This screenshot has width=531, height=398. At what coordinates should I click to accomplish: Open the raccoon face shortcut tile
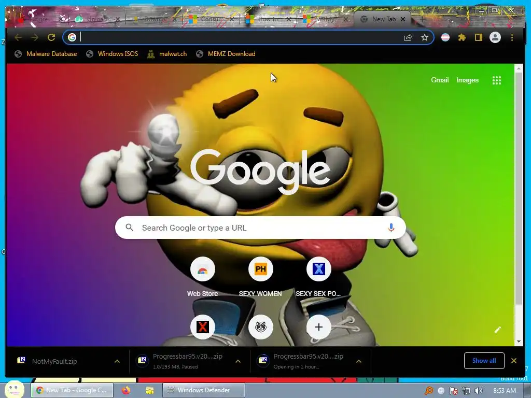[260, 327]
